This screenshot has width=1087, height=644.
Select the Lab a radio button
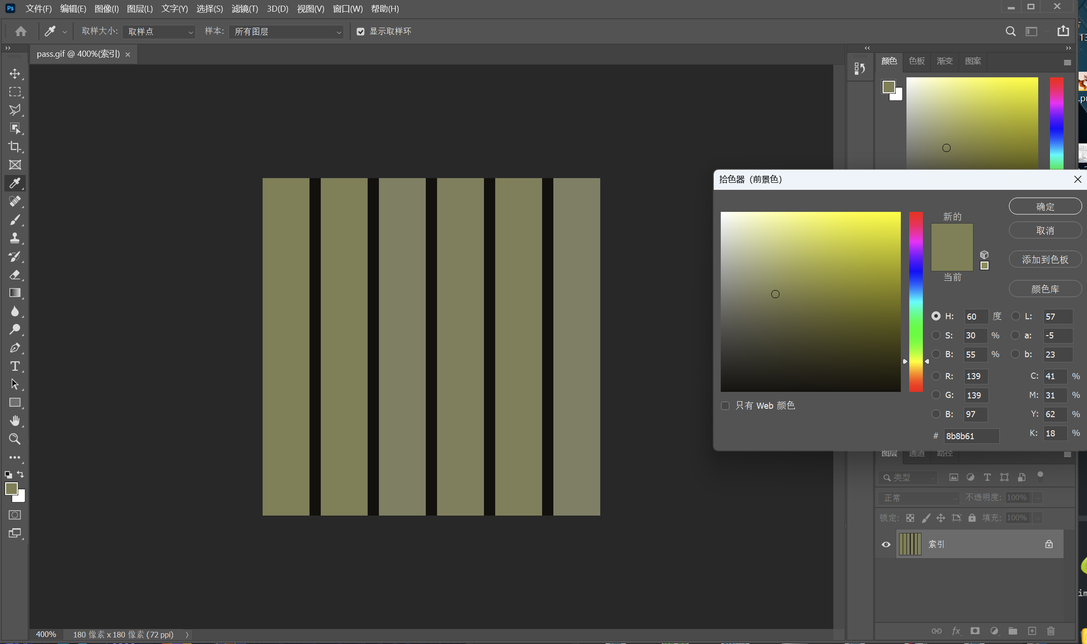[1016, 335]
